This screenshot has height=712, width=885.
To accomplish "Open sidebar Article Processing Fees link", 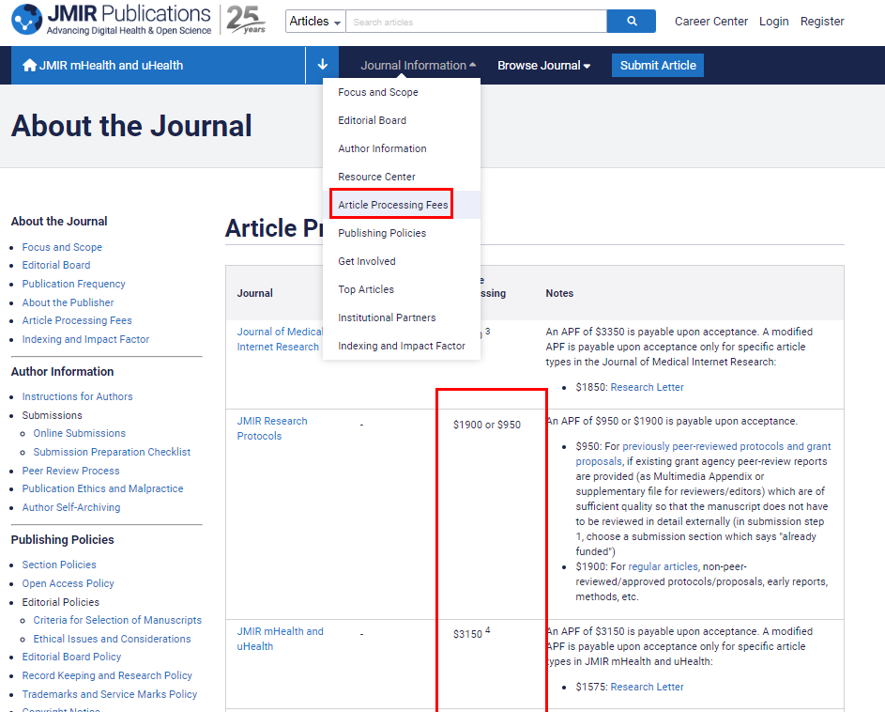I will point(77,320).
